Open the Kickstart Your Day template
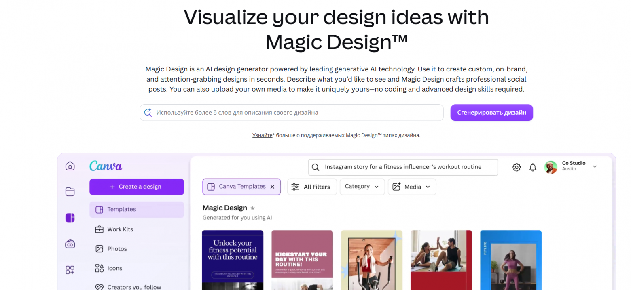 tap(302, 260)
